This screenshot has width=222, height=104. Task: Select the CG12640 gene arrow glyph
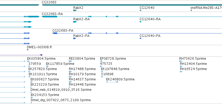click(140, 10)
